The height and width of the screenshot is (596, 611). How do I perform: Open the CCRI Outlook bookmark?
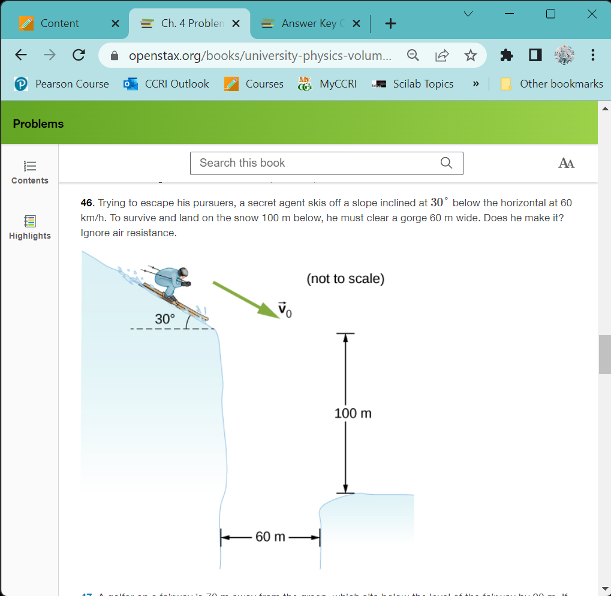pos(166,84)
